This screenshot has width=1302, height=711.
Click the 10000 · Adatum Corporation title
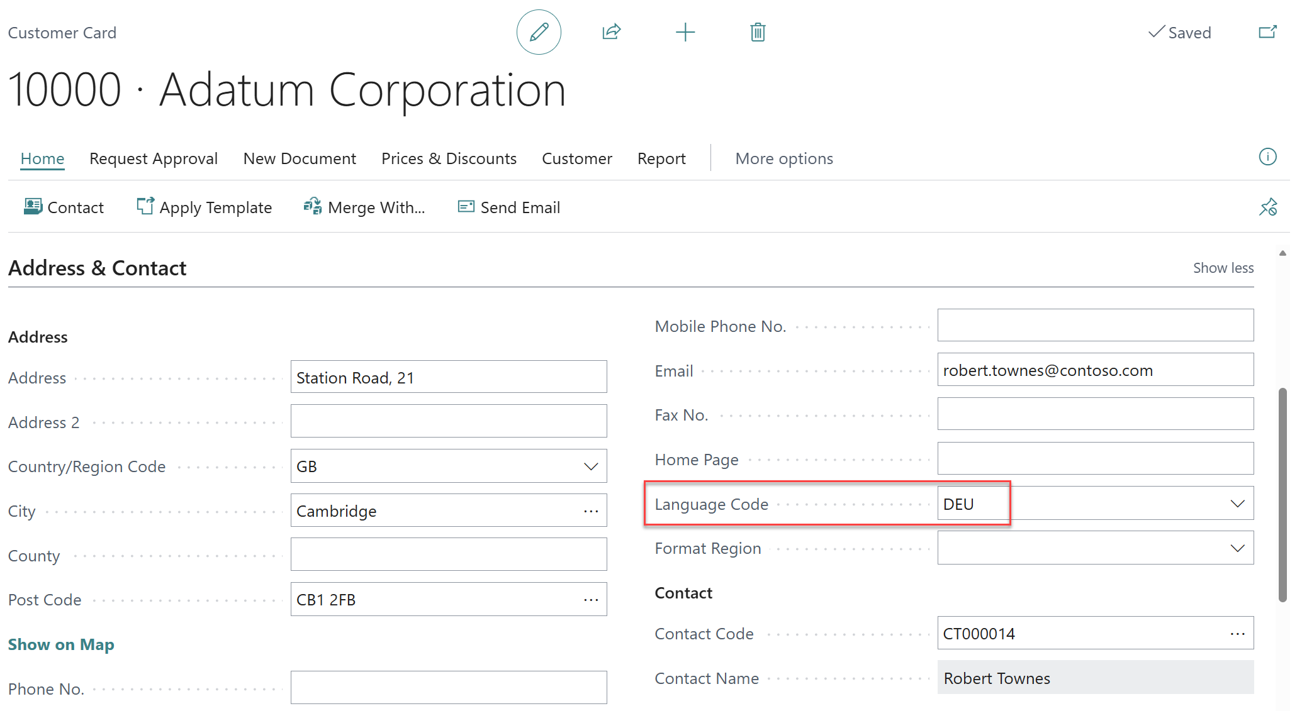287,90
